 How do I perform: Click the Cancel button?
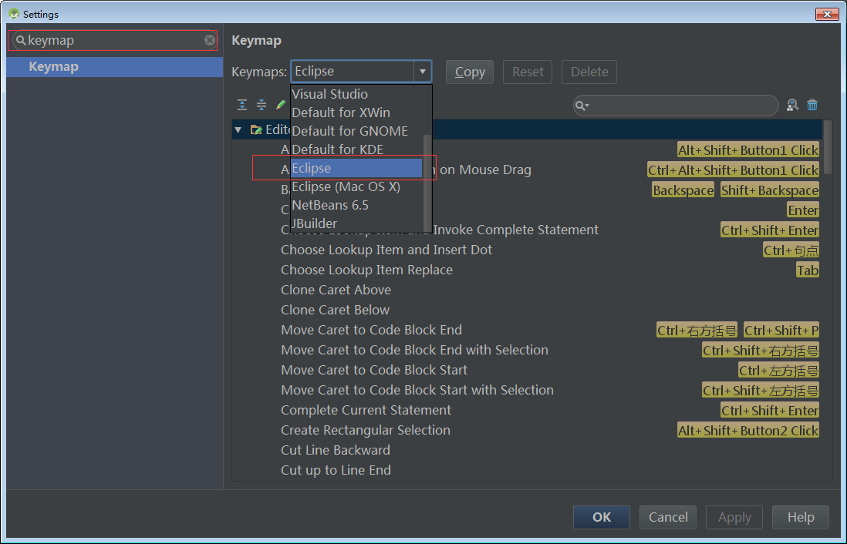668,517
